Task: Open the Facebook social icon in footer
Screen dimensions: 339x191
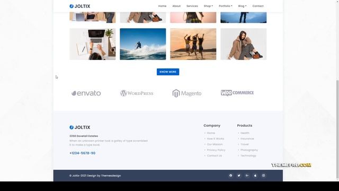Action: pos(231,176)
